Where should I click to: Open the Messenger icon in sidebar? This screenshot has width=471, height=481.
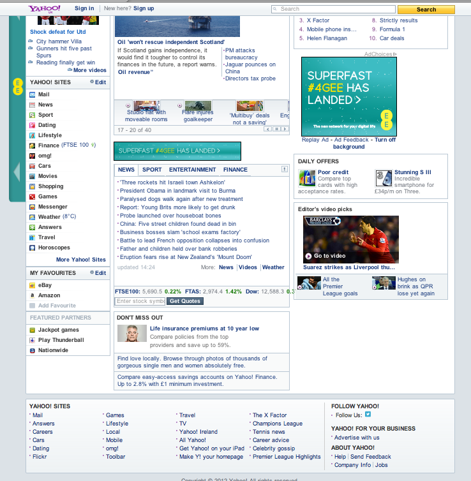[32, 207]
